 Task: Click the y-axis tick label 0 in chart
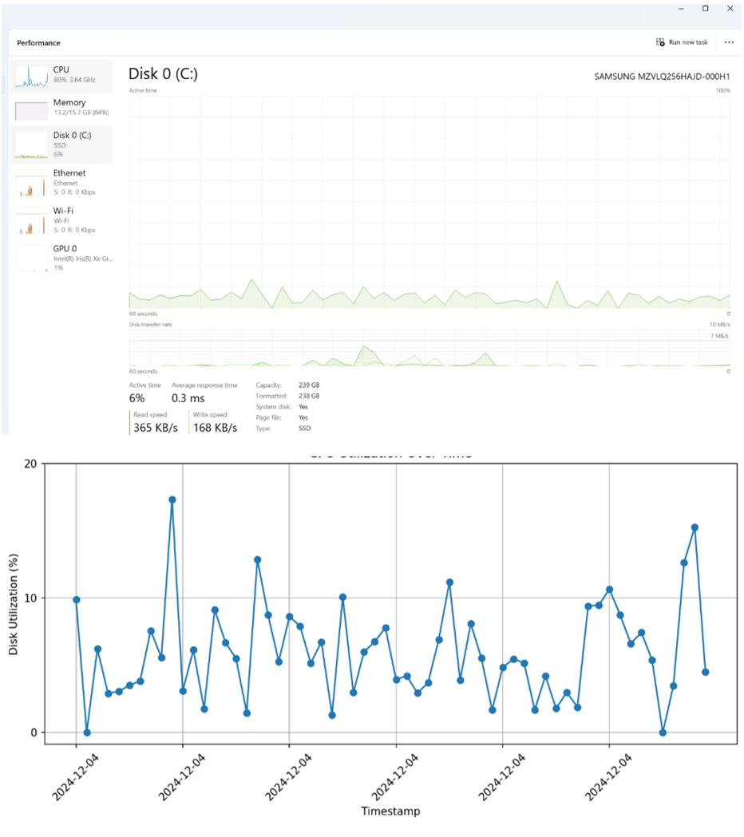point(34,732)
